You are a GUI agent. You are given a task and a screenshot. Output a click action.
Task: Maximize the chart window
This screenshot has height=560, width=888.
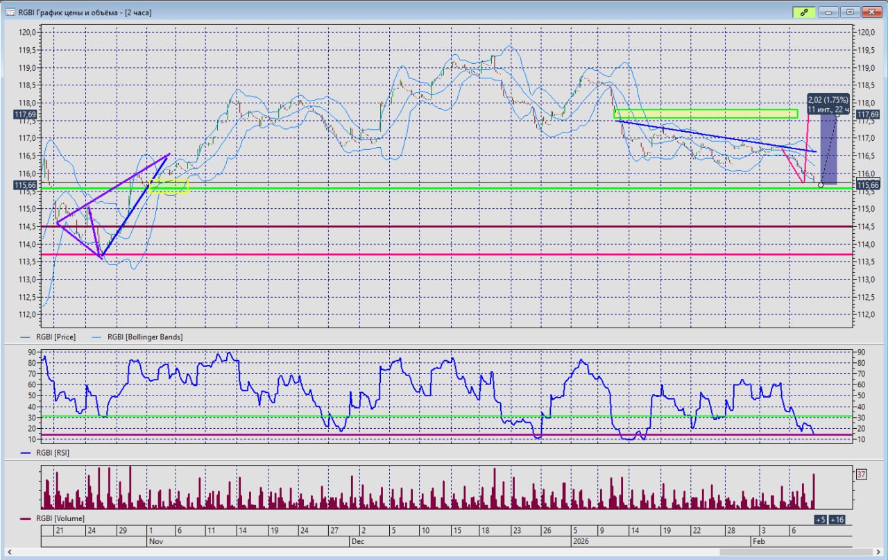pyautogui.click(x=849, y=12)
